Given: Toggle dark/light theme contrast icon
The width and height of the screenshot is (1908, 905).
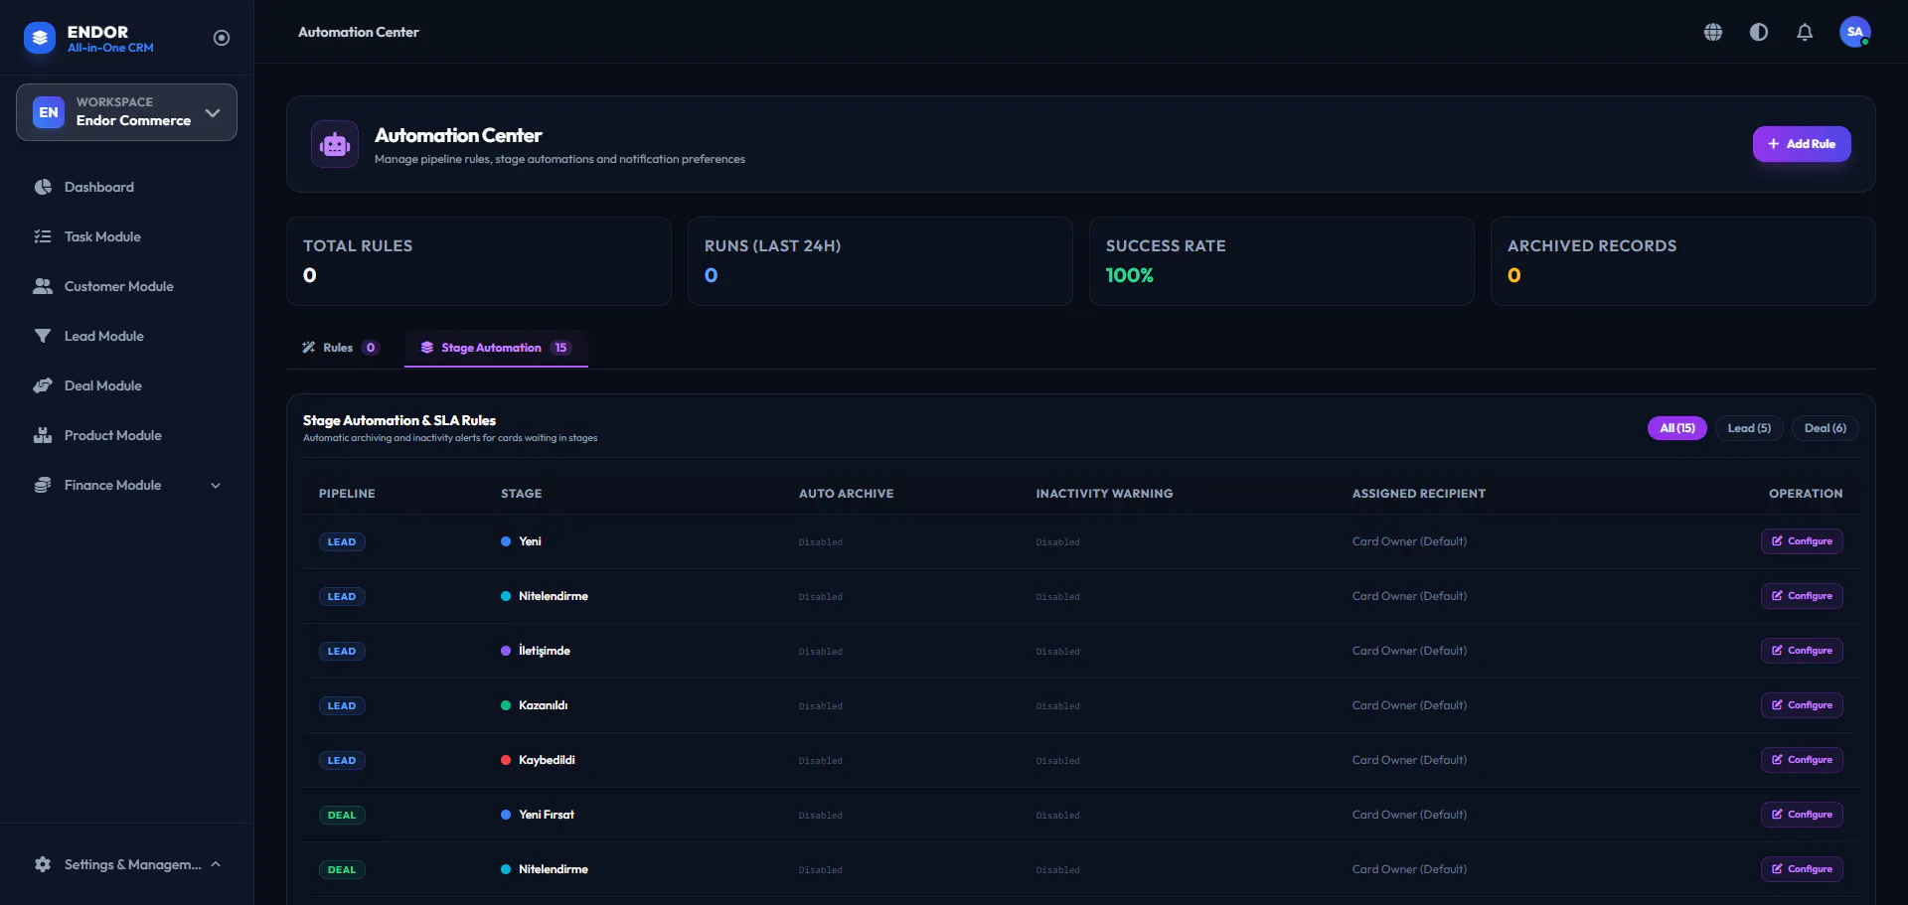Looking at the screenshot, I should [x=1759, y=32].
